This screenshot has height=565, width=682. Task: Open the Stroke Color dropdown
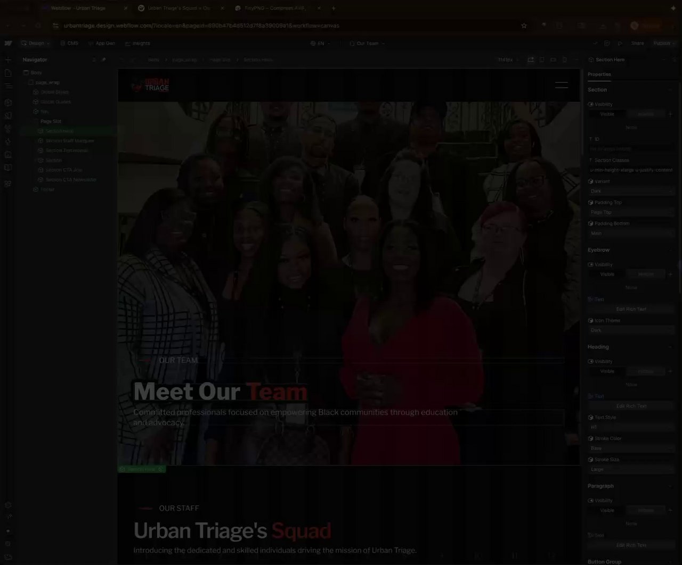click(631, 448)
